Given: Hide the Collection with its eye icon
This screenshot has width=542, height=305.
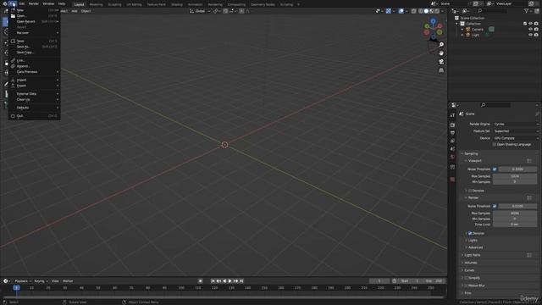Looking at the screenshot, I should pos(530,24).
